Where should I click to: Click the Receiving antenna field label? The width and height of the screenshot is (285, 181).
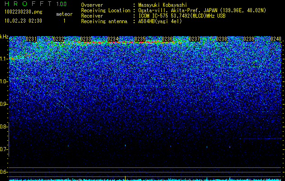104,21
